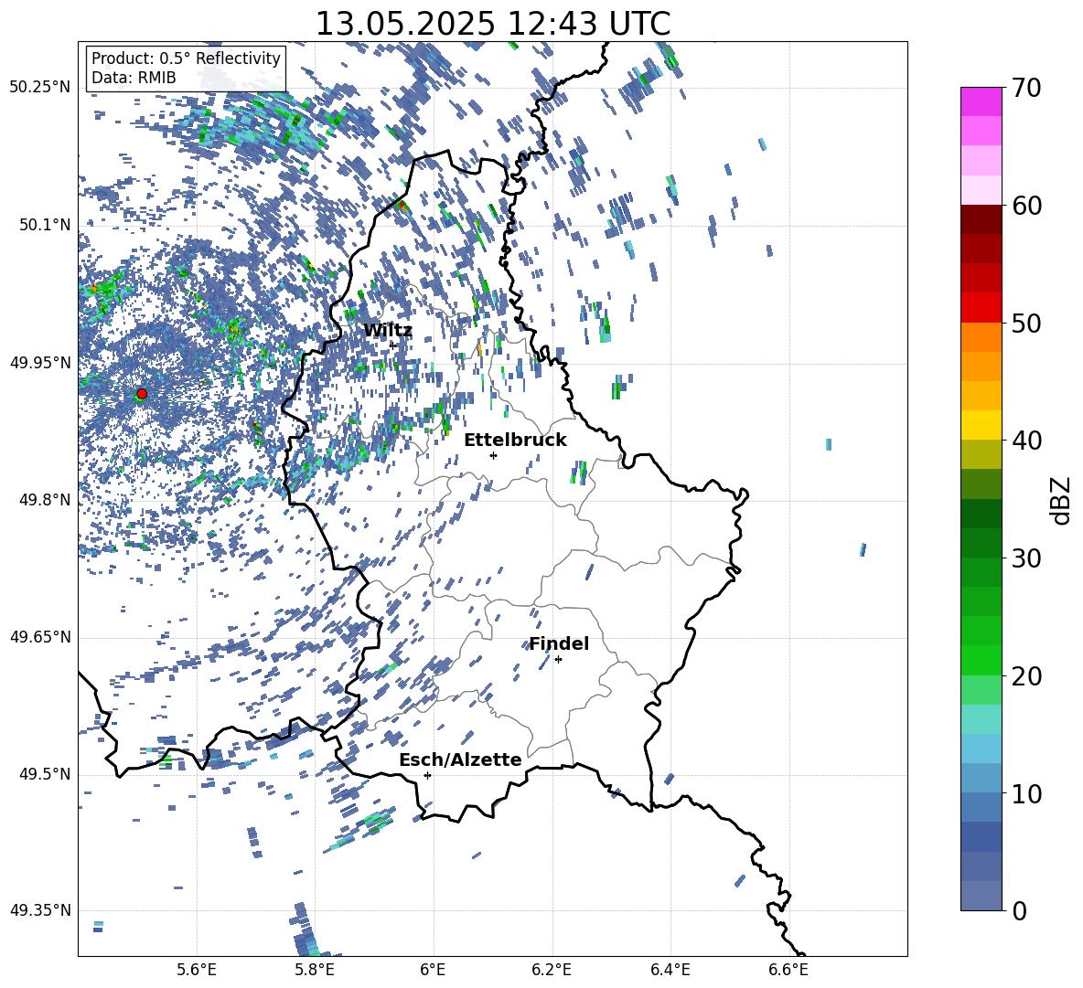Click the 70 tick label on colorbar
The height and width of the screenshot is (988, 1083).
1026,88
